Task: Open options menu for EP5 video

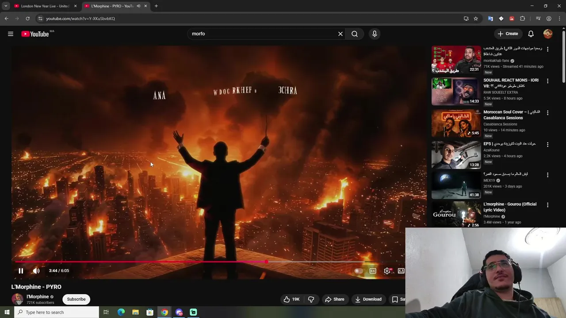Action: [x=547, y=145]
